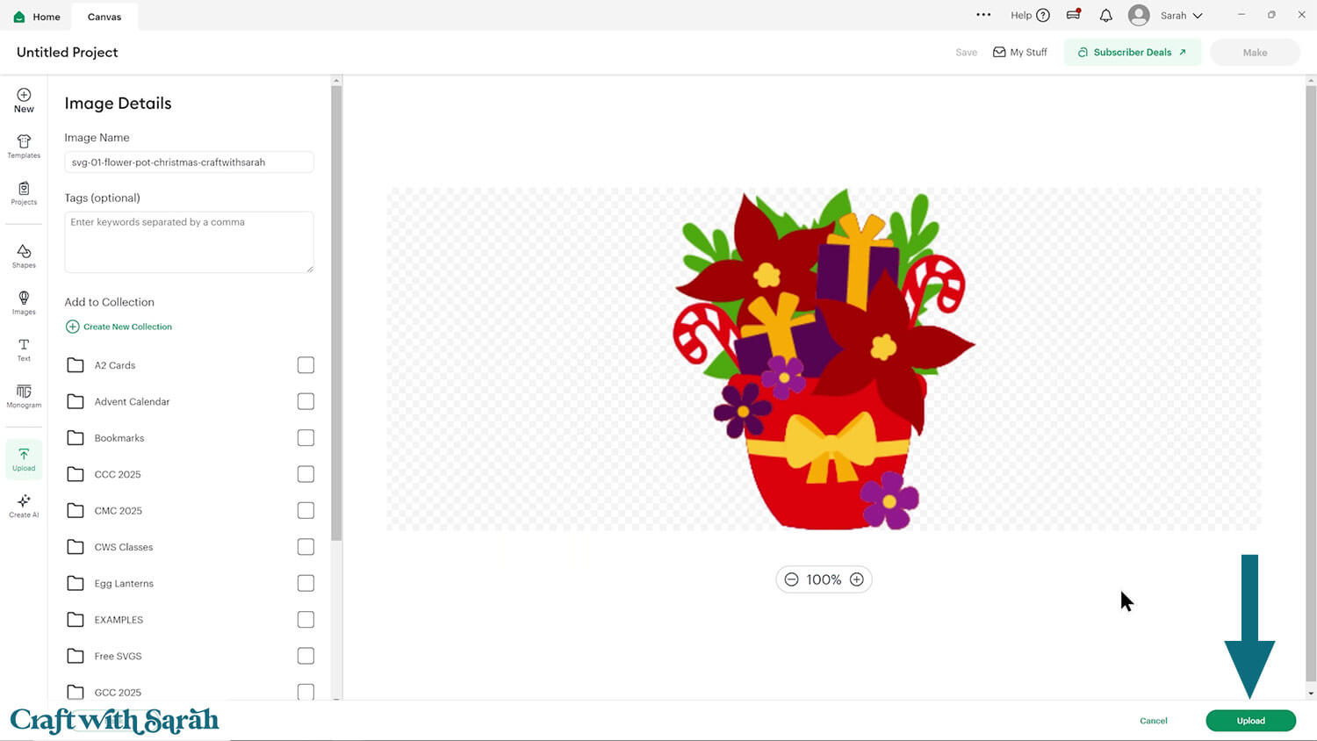Select the Upload tool in sidebar
The width and height of the screenshot is (1317, 741).
click(24, 459)
